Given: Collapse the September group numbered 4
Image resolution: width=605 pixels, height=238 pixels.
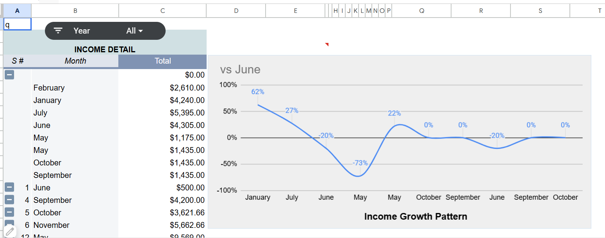Looking at the screenshot, I should [9, 200].
